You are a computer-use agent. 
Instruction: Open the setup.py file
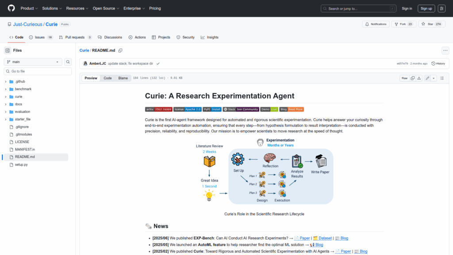click(x=21, y=165)
